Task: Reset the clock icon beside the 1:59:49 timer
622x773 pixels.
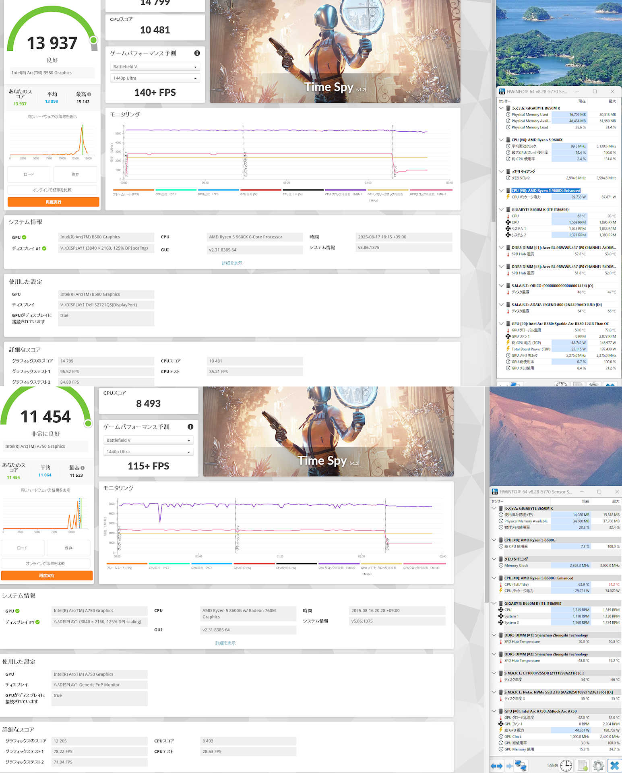Action: pos(566,765)
